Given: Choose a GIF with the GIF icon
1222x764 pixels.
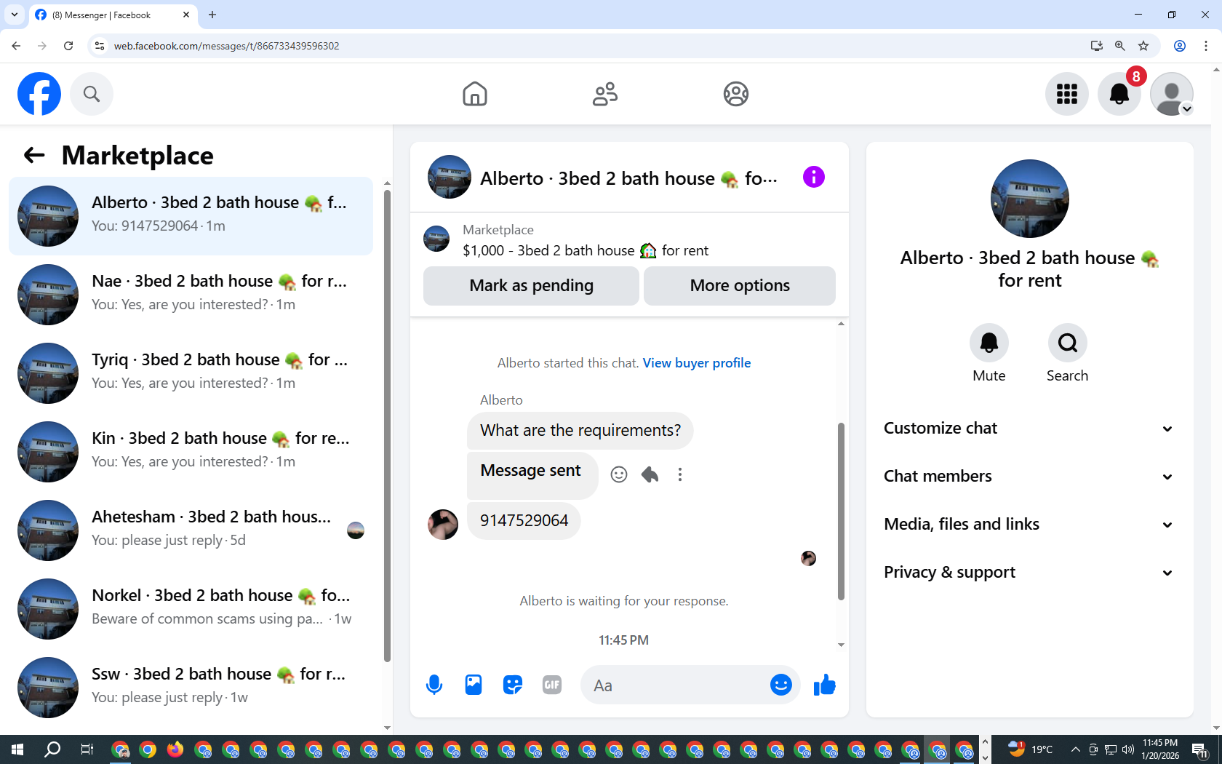Looking at the screenshot, I should [x=552, y=685].
